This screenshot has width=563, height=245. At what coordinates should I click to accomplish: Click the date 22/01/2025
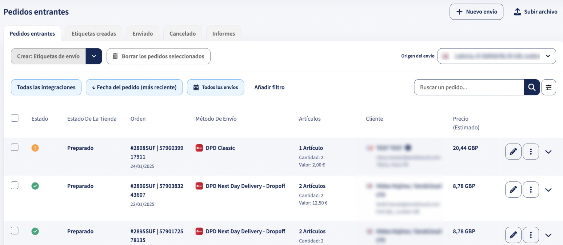point(142,204)
